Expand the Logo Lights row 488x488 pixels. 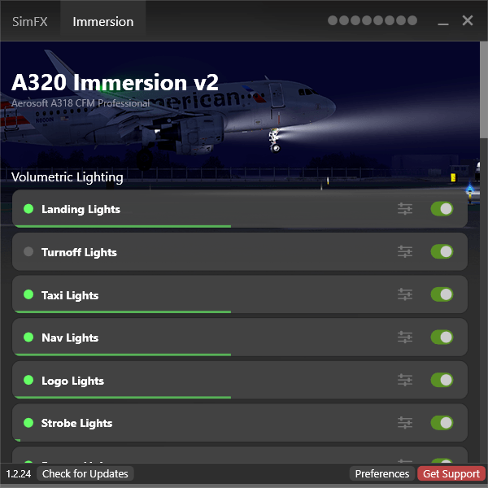click(x=203, y=380)
